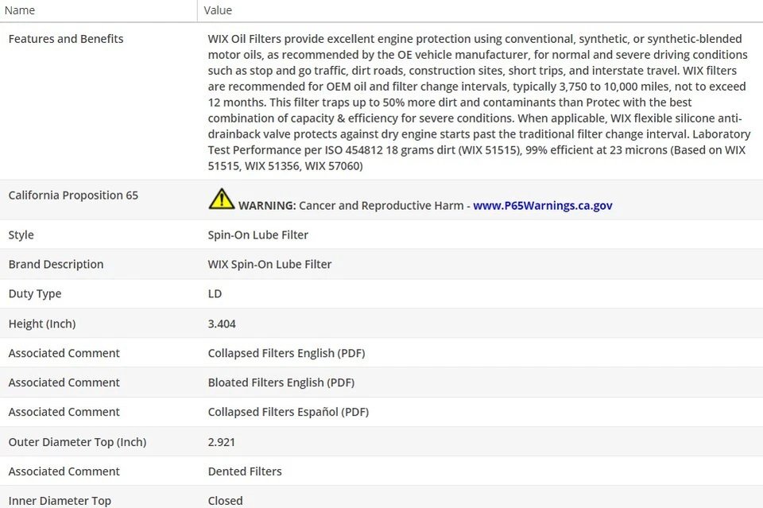Click the LD duty type value
Screen dimensions: 763x508
(x=215, y=294)
